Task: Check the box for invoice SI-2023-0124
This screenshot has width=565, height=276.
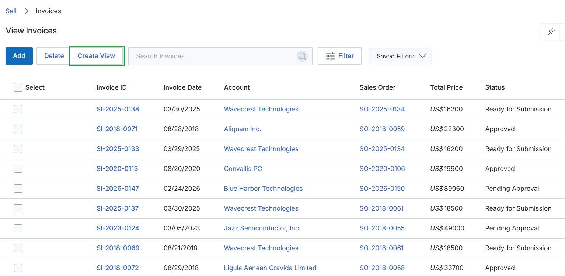Action: tap(18, 228)
